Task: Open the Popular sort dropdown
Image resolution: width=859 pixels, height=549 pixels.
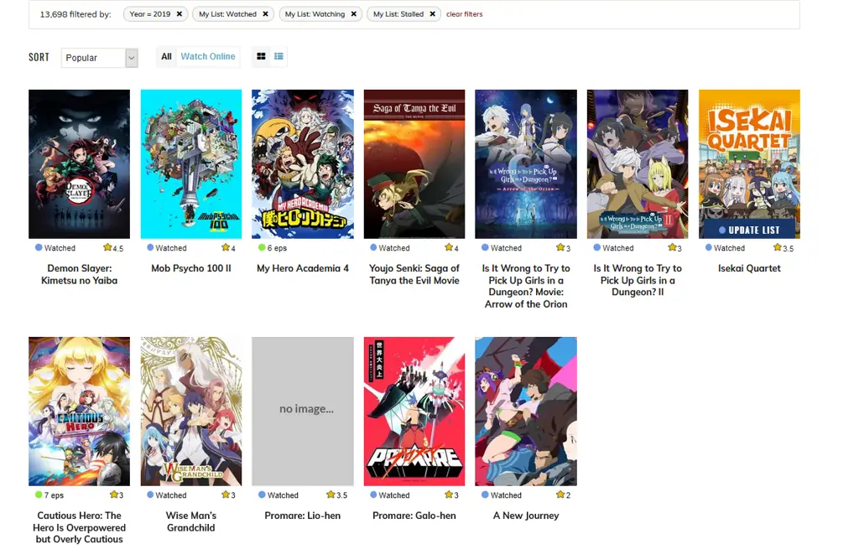Action: coord(99,58)
